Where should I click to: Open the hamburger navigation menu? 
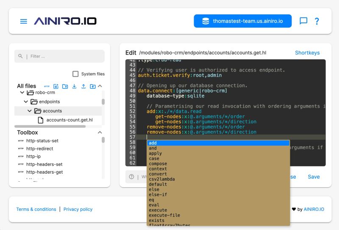pos(24,21)
